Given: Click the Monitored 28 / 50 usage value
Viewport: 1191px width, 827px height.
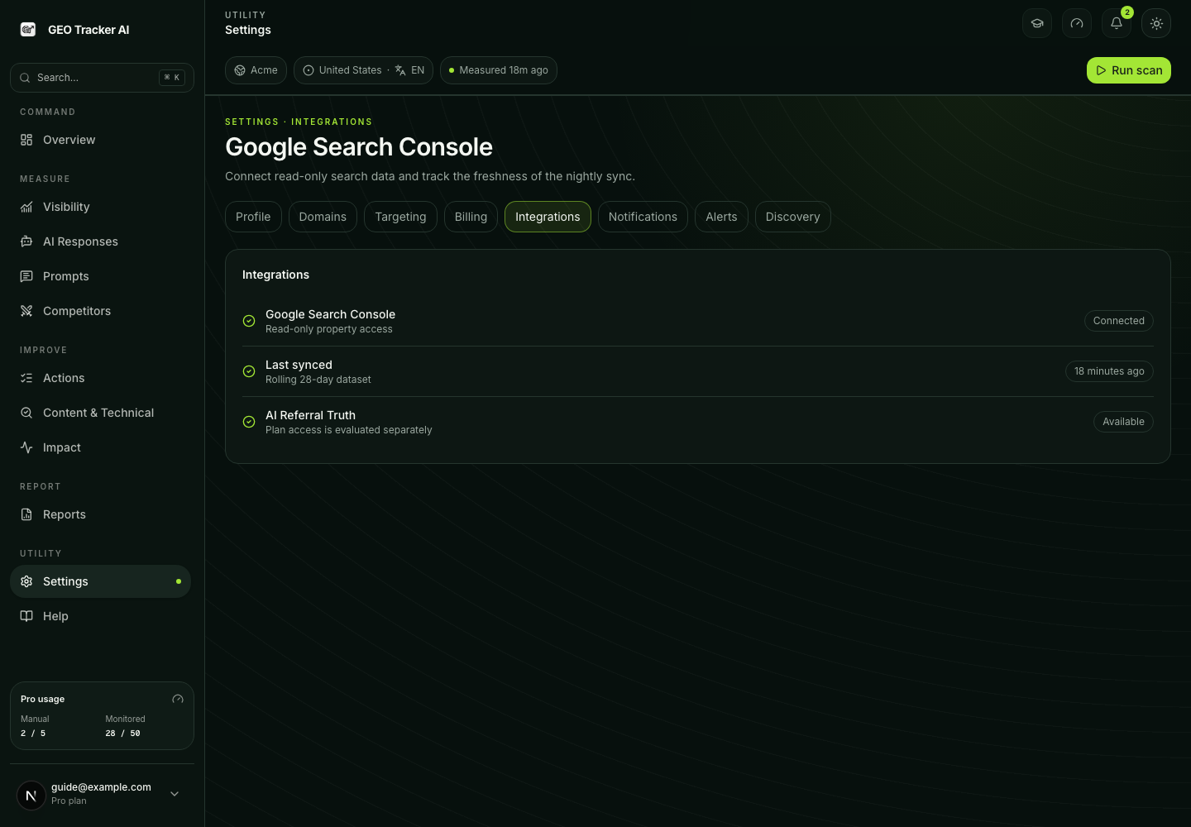Looking at the screenshot, I should click(123, 734).
